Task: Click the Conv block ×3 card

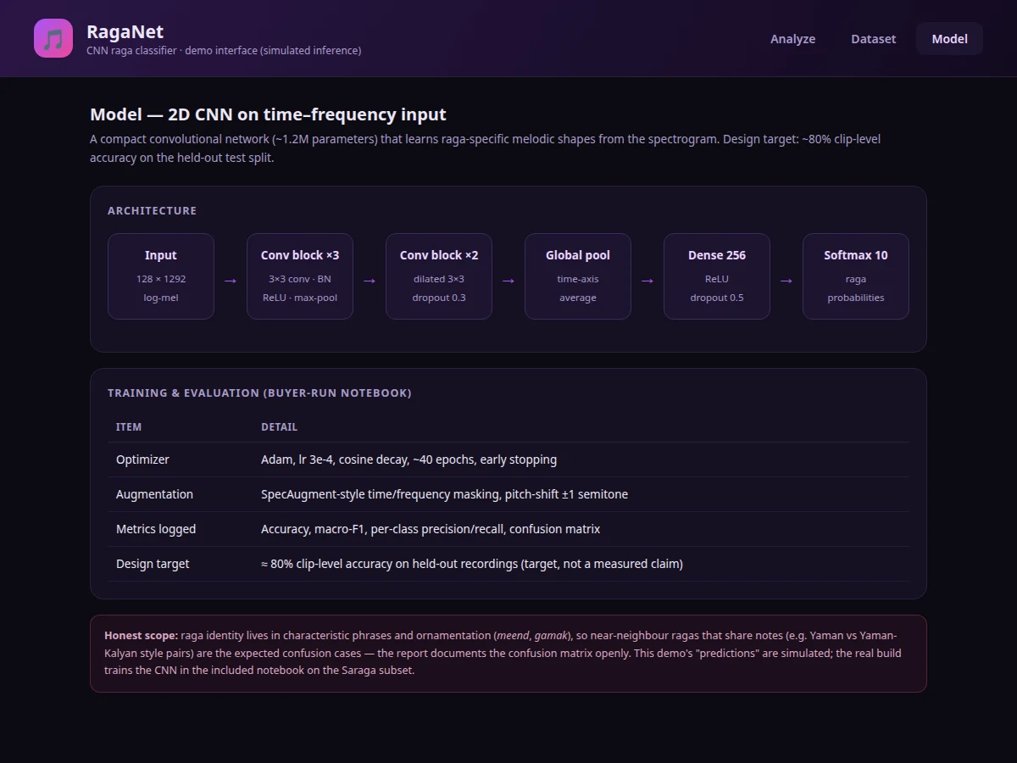Action: coord(300,276)
